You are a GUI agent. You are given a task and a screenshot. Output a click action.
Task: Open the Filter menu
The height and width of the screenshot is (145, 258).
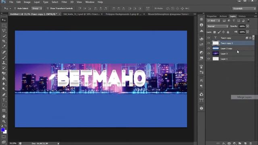click(x=64, y=2)
